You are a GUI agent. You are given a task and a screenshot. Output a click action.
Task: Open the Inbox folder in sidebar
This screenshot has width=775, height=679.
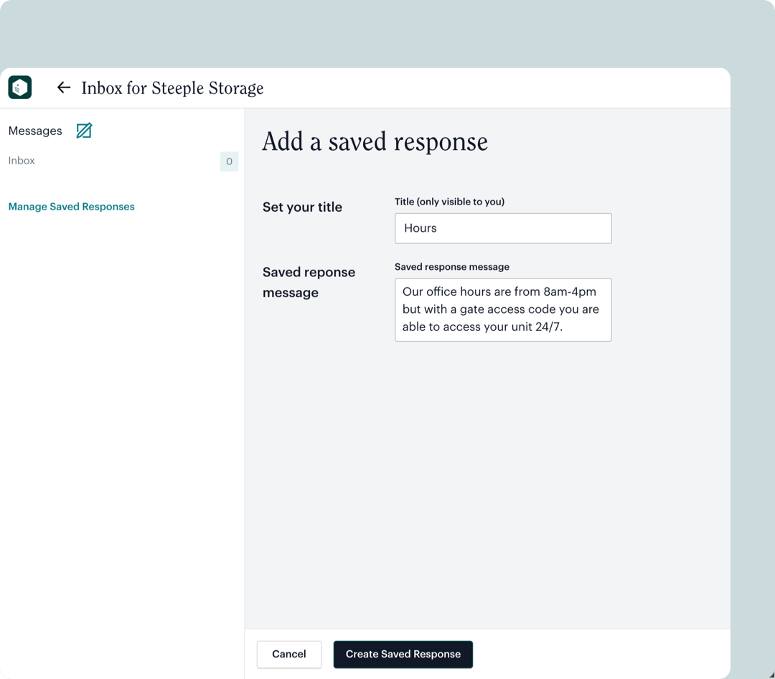coord(22,161)
